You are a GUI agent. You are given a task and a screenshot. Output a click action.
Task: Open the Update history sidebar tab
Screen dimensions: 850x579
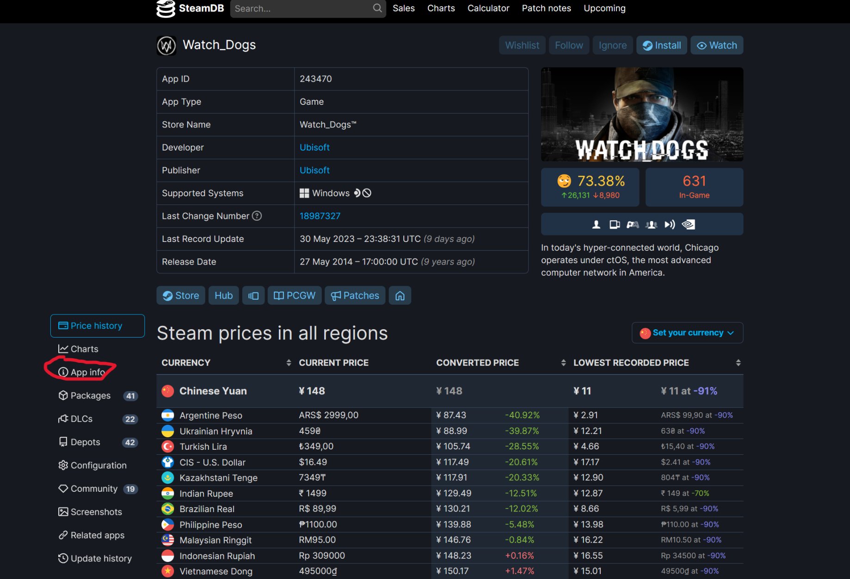coord(98,559)
